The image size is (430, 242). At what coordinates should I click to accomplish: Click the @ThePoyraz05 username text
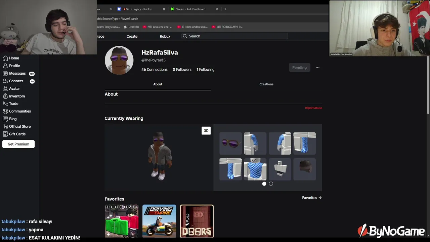point(154,60)
